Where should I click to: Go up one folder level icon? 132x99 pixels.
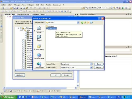tap(85, 22)
